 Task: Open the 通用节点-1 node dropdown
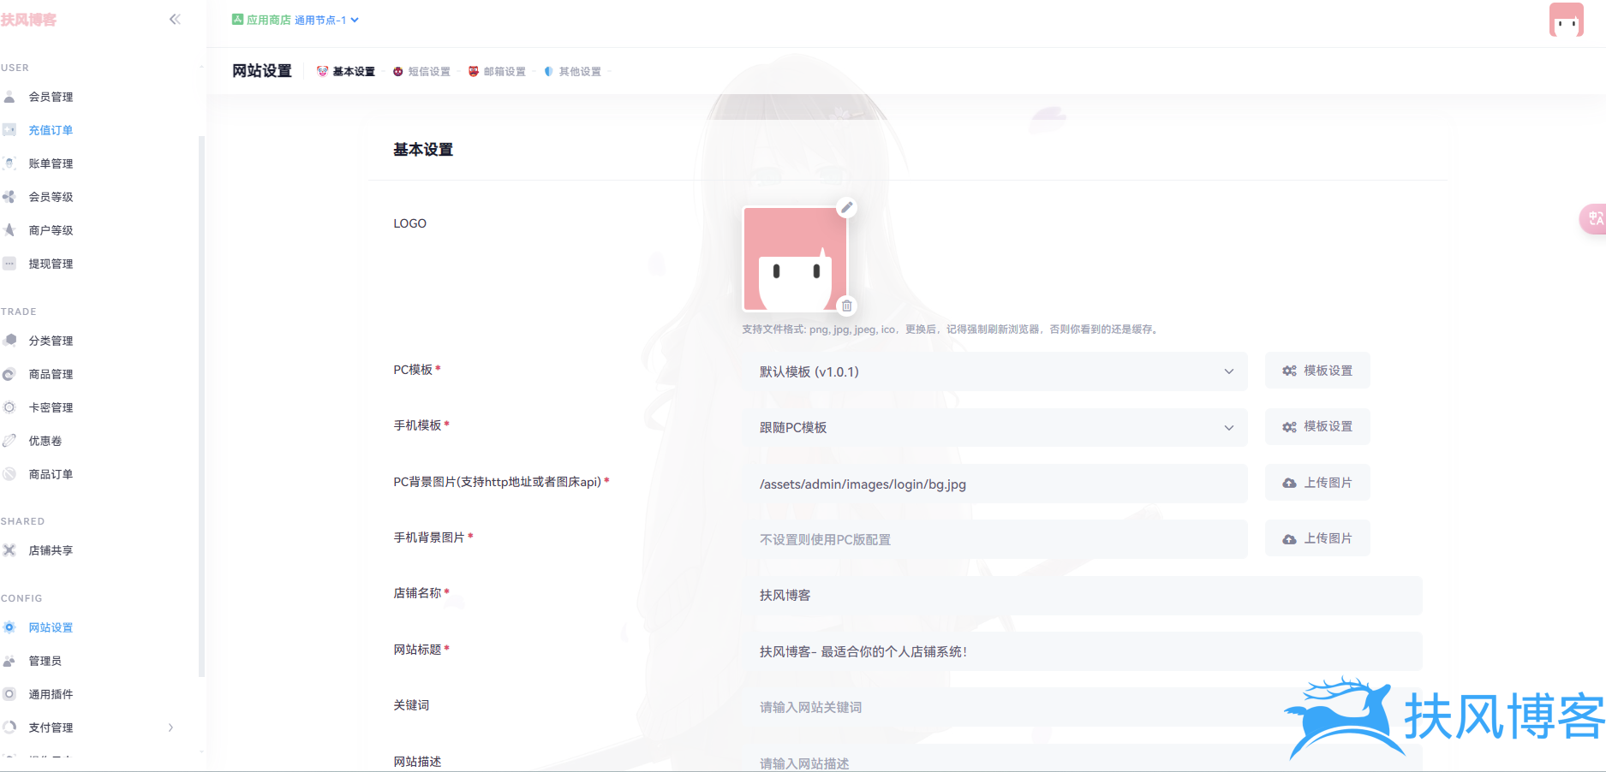(326, 20)
